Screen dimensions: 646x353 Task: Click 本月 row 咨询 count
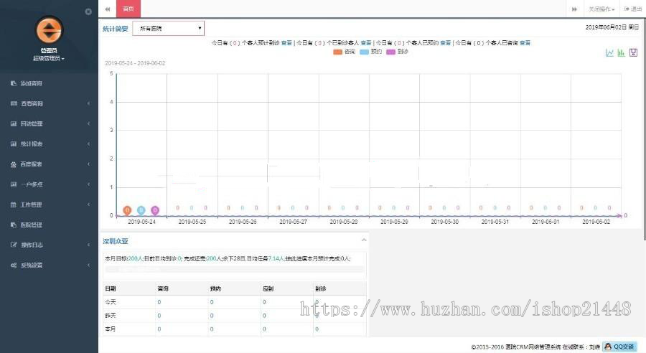coord(159,329)
